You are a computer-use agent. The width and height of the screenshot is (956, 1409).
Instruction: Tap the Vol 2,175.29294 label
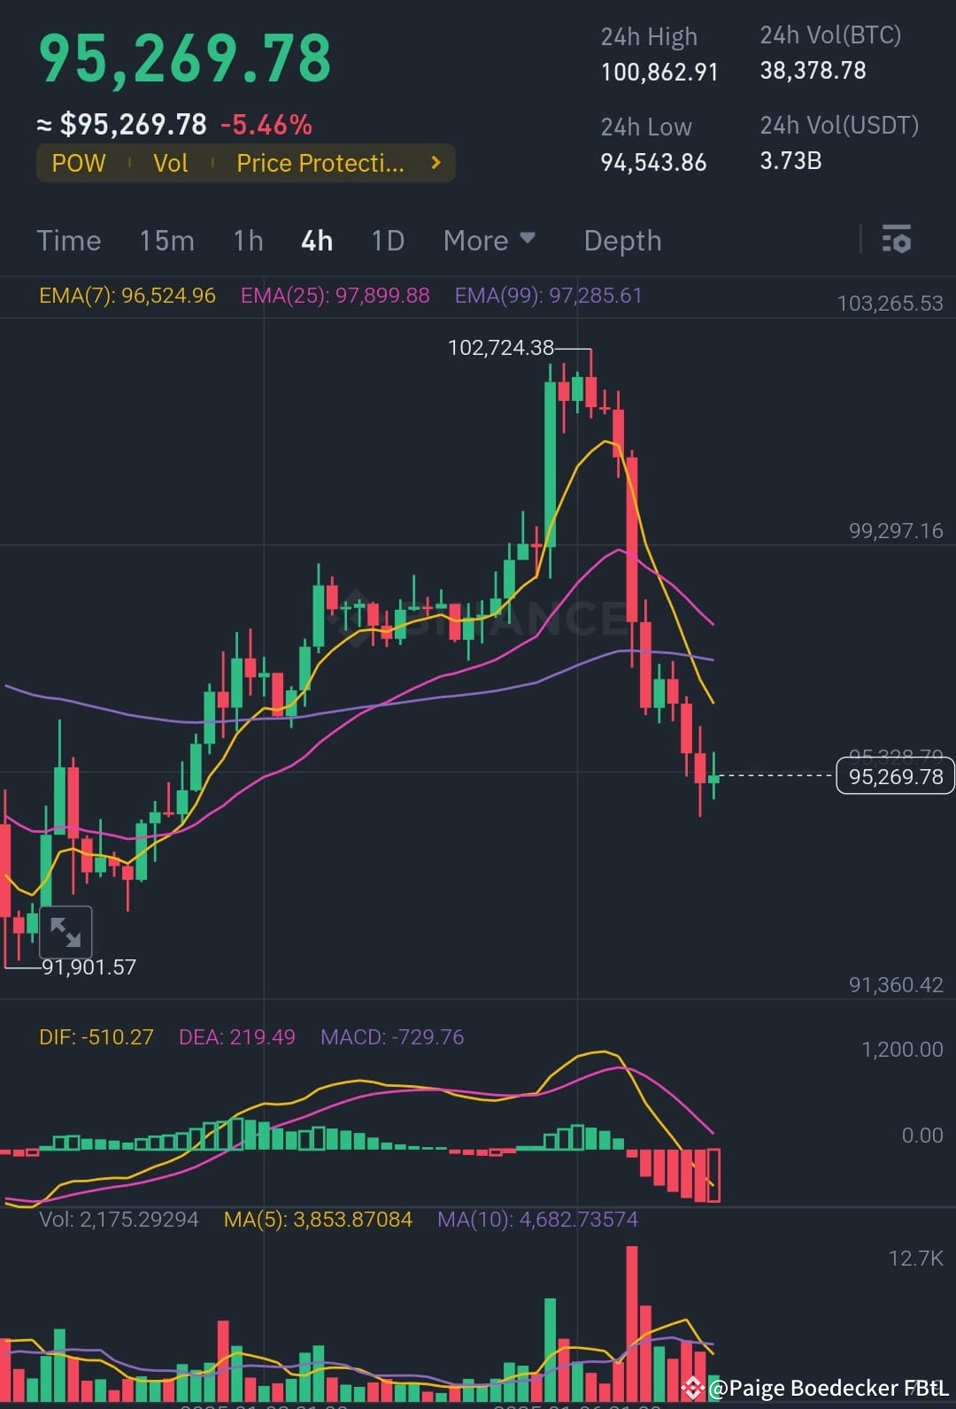point(119,1220)
